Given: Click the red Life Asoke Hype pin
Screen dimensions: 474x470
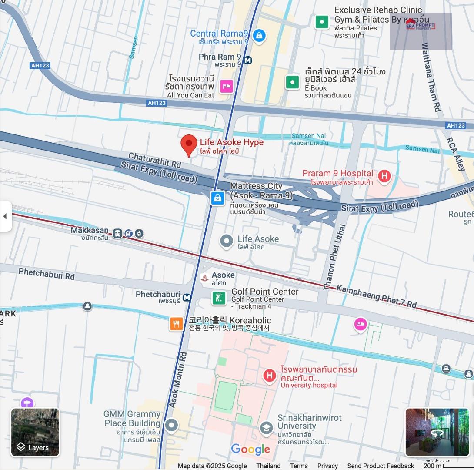Looking at the screenshot, I should point(189,145).
